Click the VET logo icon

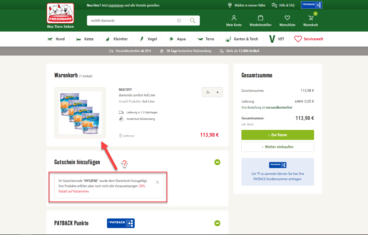click(x=272, y=39)
